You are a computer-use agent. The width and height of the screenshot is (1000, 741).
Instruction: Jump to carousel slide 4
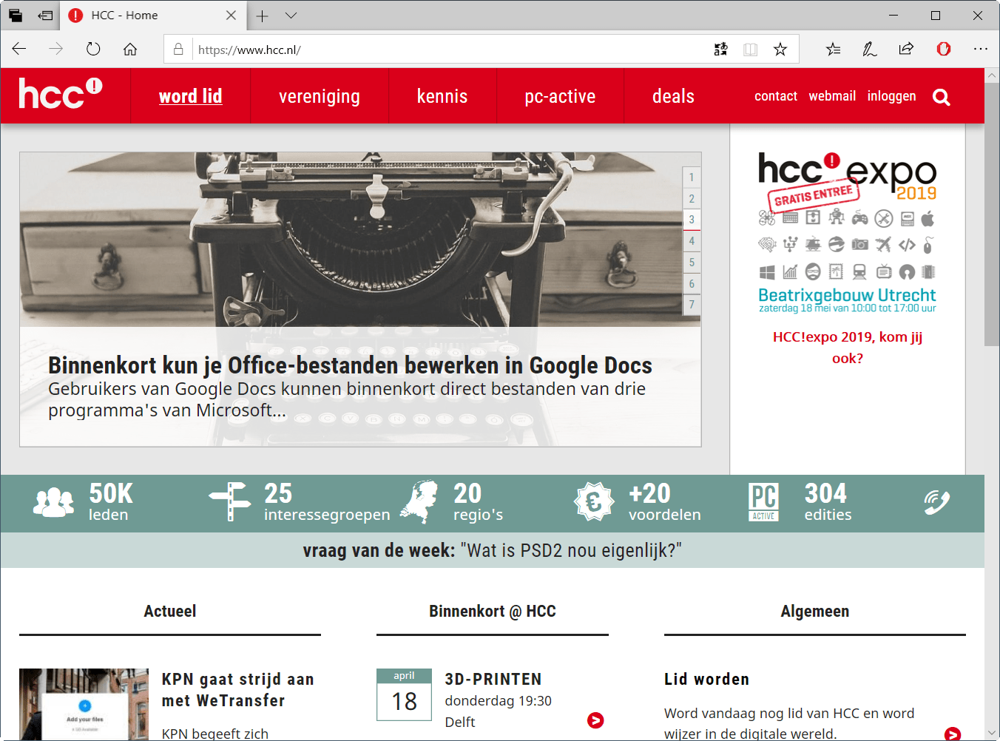(692, 240)
